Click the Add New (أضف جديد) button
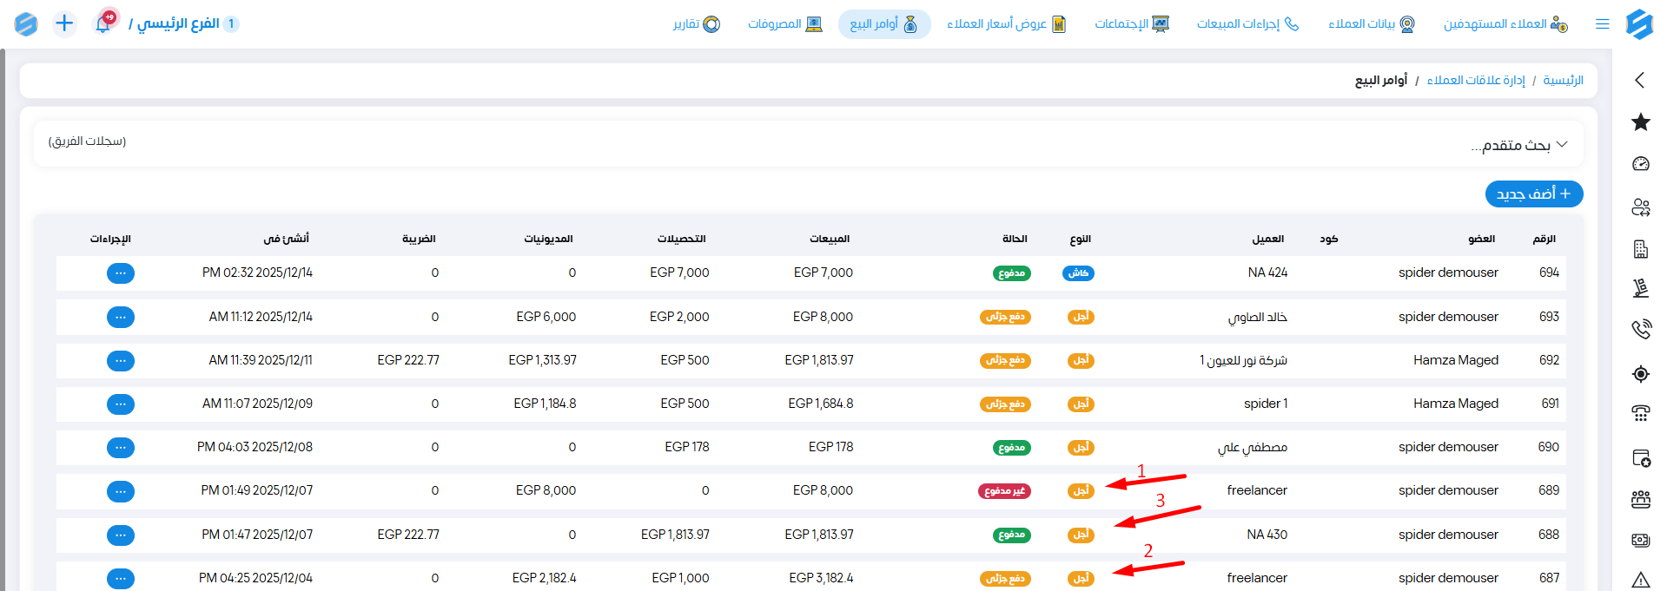Image resolution: width=1667 pixels, height=591 pixels. pos(1533,194)
